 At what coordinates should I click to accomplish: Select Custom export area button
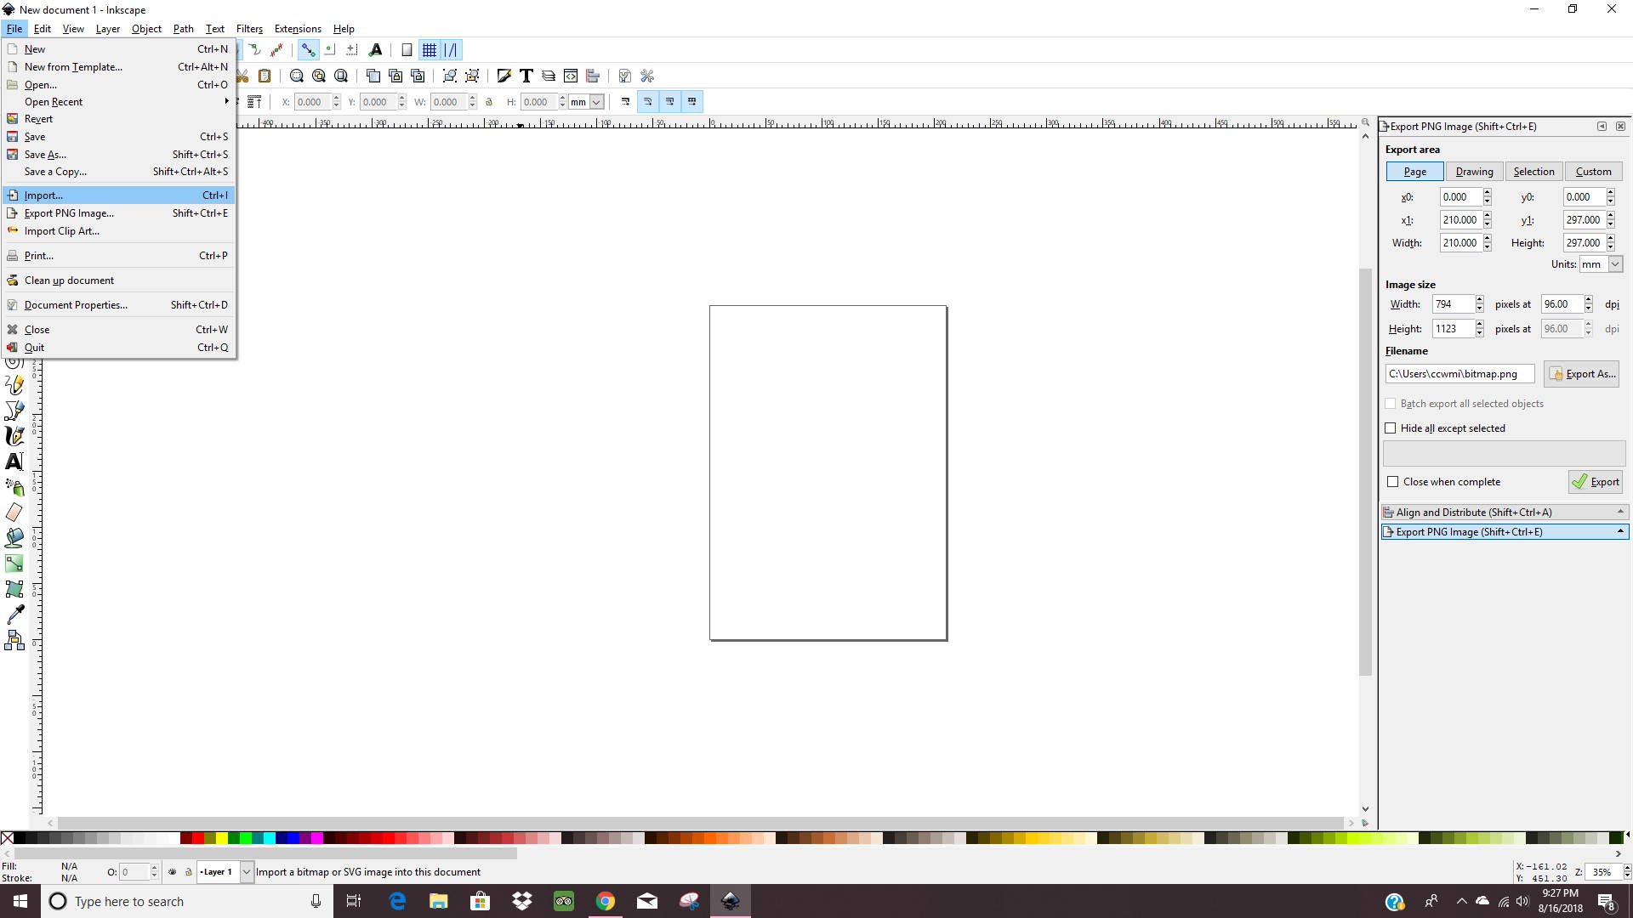(x=1593, y=172)
